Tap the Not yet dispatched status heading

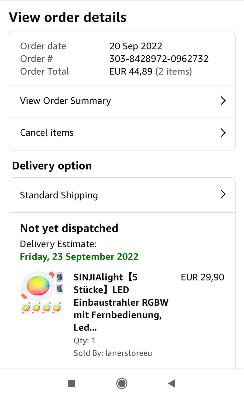69,228
